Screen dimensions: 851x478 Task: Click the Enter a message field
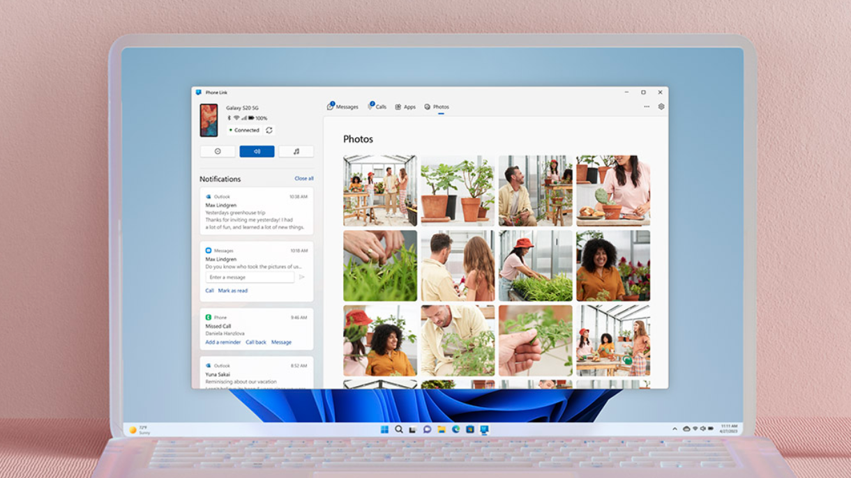click(x=250, y=277)
